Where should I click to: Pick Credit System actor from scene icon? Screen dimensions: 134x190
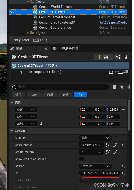coord(108,152)
